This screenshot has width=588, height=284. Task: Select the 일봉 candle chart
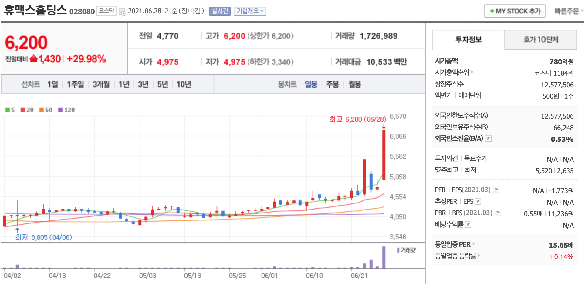pos(311,84)
